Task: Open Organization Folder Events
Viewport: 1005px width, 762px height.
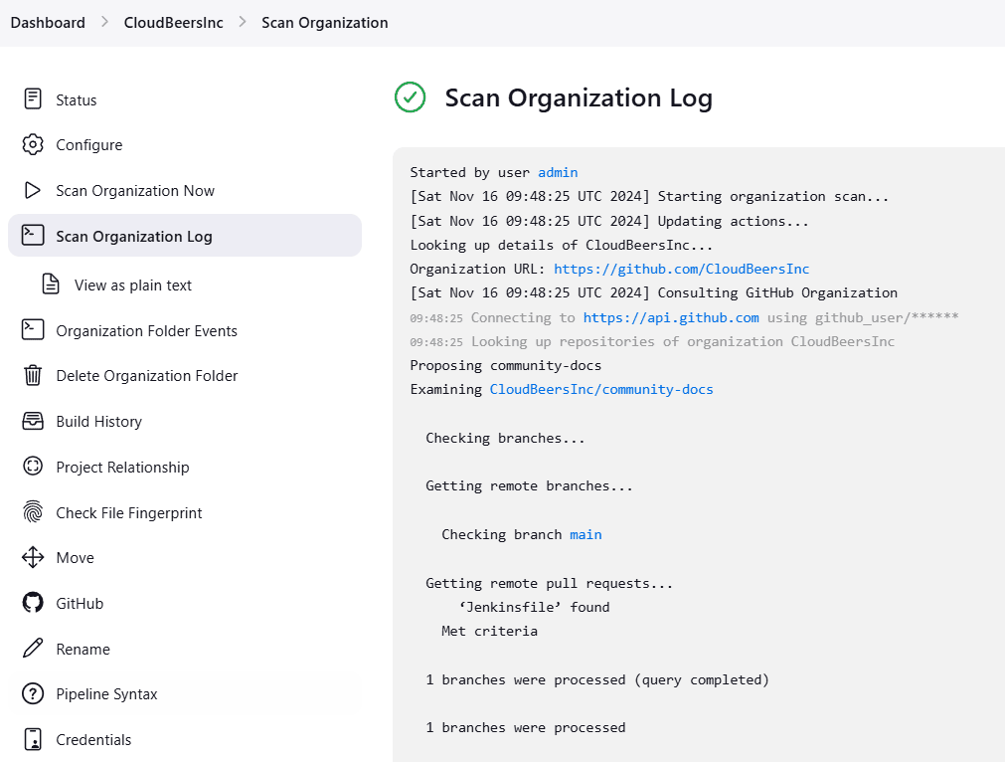Action: click(x=146, y=331)
